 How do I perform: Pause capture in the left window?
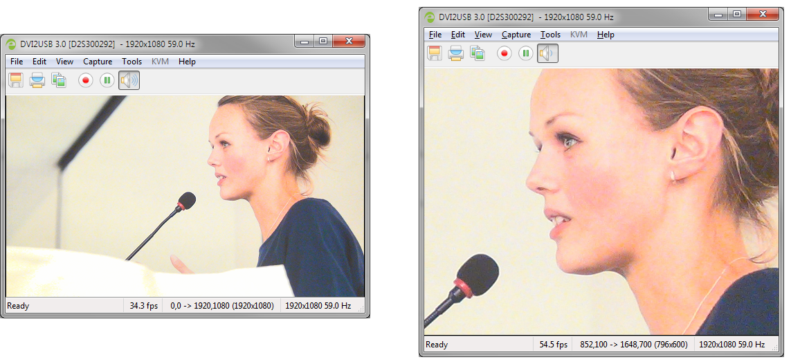107,80
